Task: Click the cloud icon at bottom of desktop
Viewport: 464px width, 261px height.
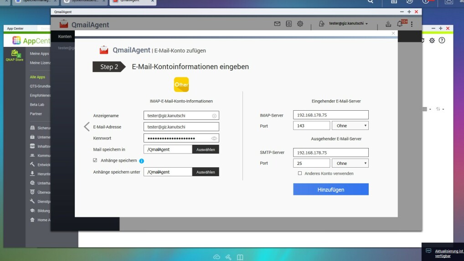Action: 217,257
